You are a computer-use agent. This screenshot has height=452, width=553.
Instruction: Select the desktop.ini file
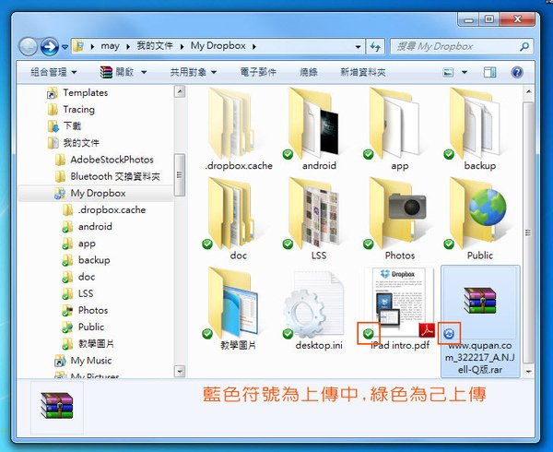tap(314, 304)
